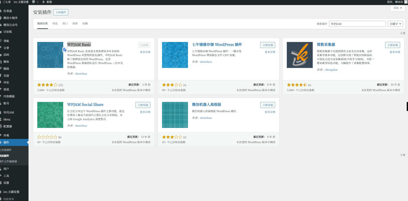Click the 搜索插件 search field containing WPJAM

click(357, 24)
